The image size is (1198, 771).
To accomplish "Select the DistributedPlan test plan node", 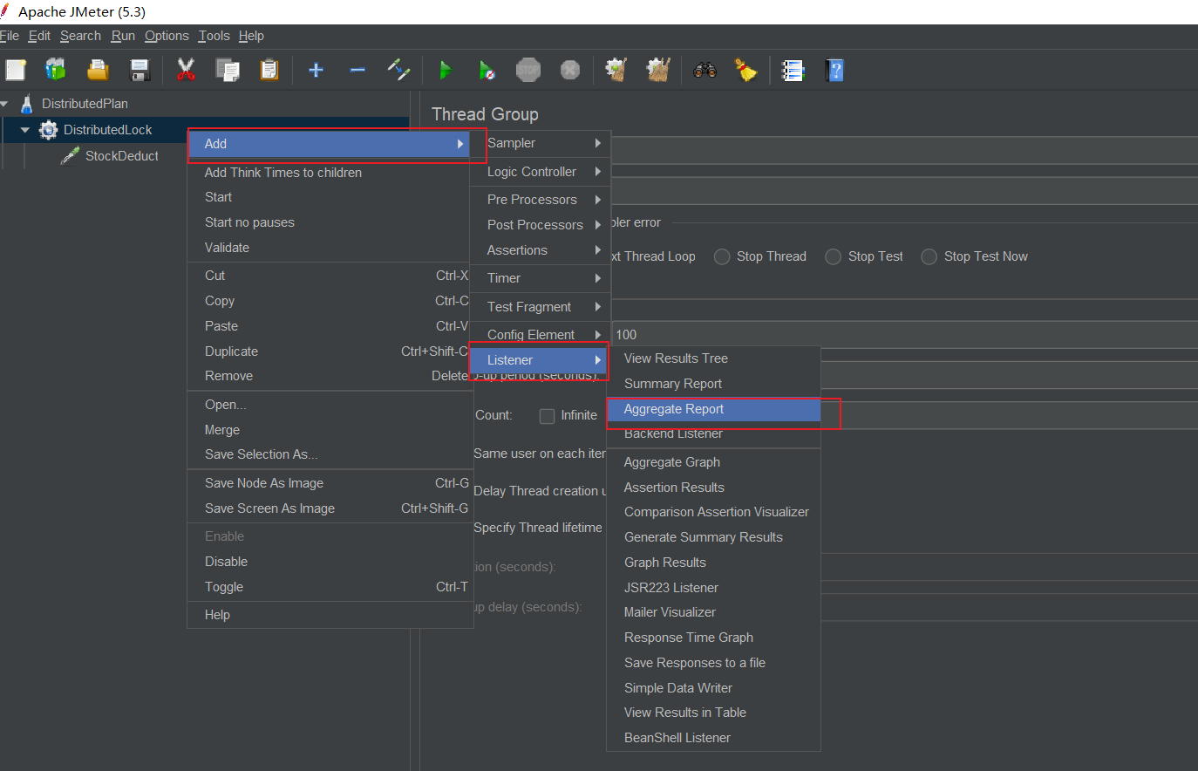I will point(85,104).
